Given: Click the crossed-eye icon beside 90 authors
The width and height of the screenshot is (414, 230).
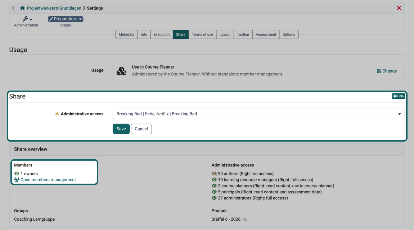Looking at the screenshot, I should coord(214,174).
